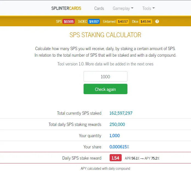Click the 1kDEC price badge $9.557
This screenshot has width=191, height=173.
tap(94, 22)
